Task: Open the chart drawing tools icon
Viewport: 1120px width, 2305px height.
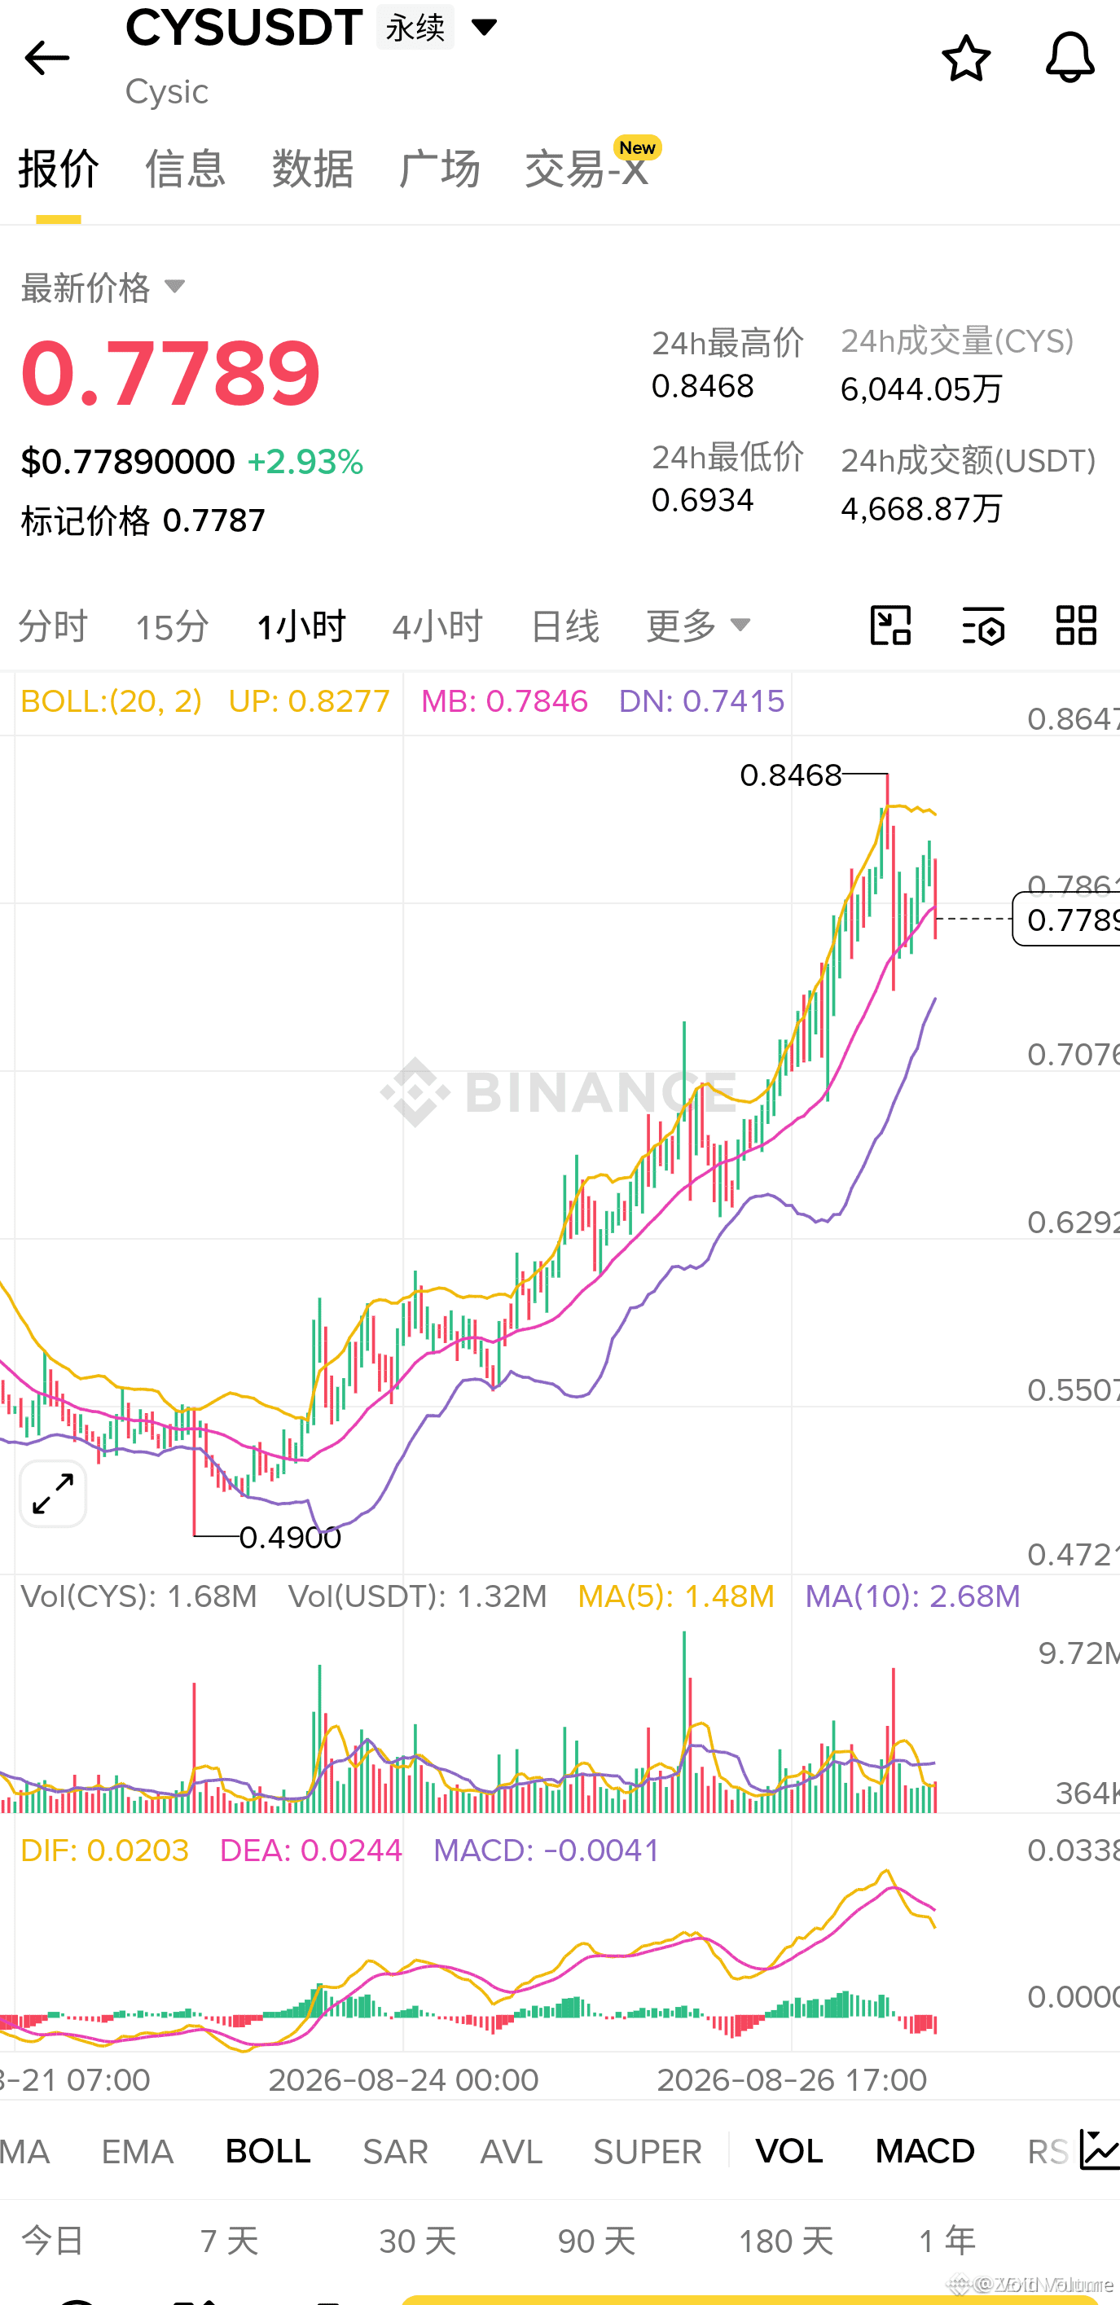Action: click(891, 625)
